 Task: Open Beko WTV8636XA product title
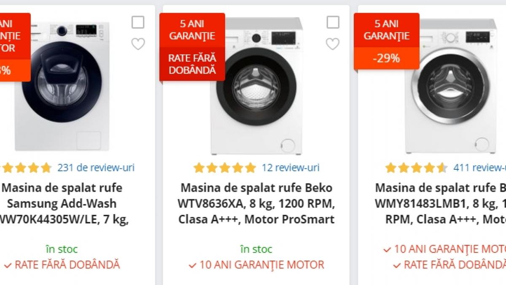[x=256, y=204]
